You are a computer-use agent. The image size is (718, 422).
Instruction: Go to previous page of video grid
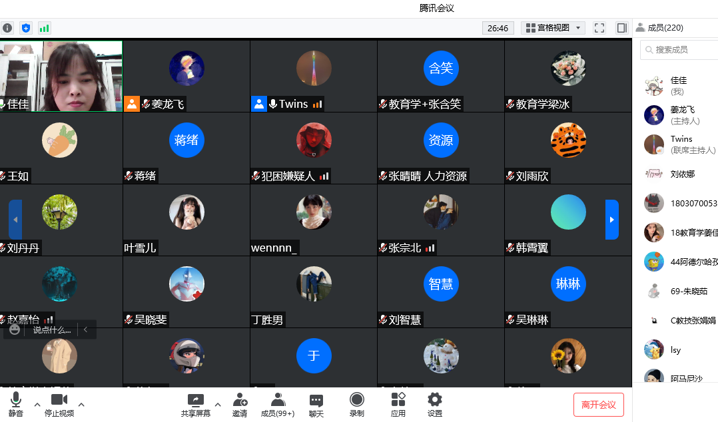tap(15, 220)
